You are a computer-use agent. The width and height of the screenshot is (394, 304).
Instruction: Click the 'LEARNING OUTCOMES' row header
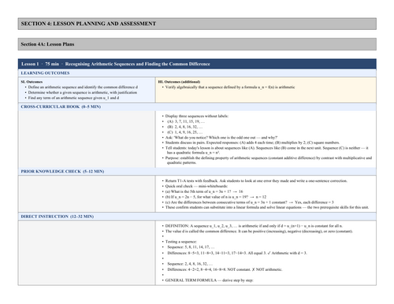pyautogui.click(x=197, y=73)
